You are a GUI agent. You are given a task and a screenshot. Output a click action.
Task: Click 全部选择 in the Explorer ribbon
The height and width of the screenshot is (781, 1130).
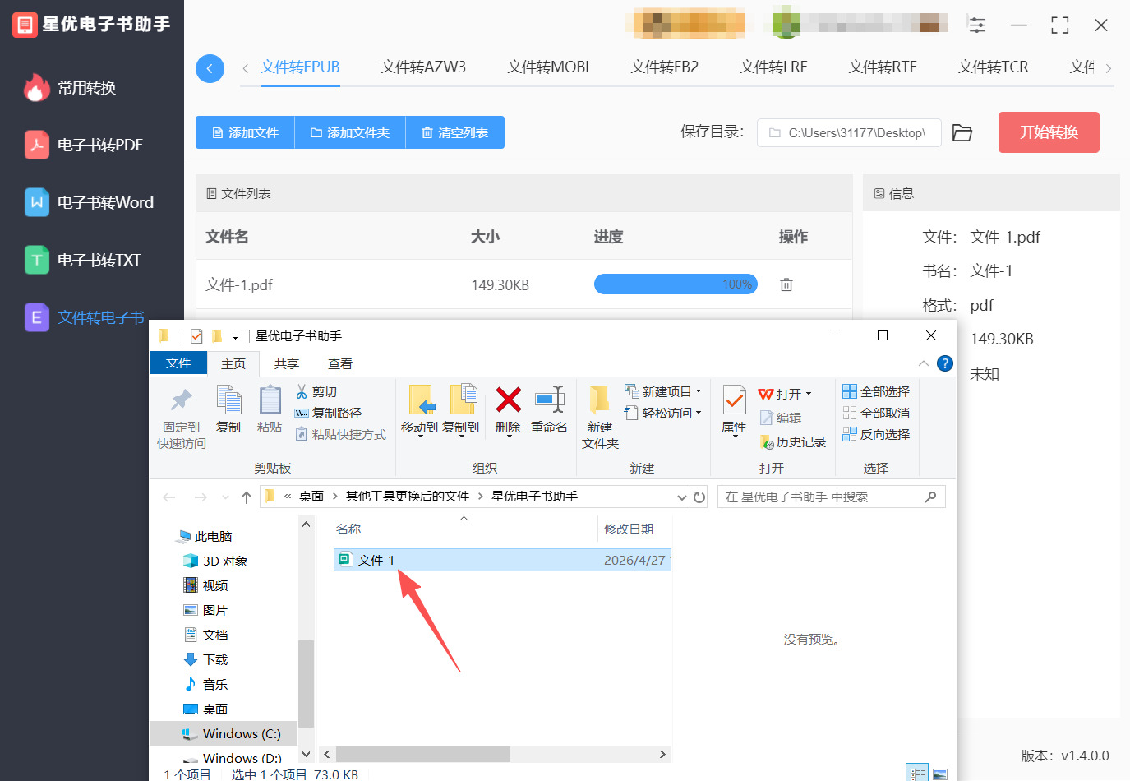pyautogui.click(x=876, y=392)
